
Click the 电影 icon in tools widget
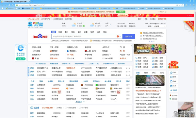[136, 61]
